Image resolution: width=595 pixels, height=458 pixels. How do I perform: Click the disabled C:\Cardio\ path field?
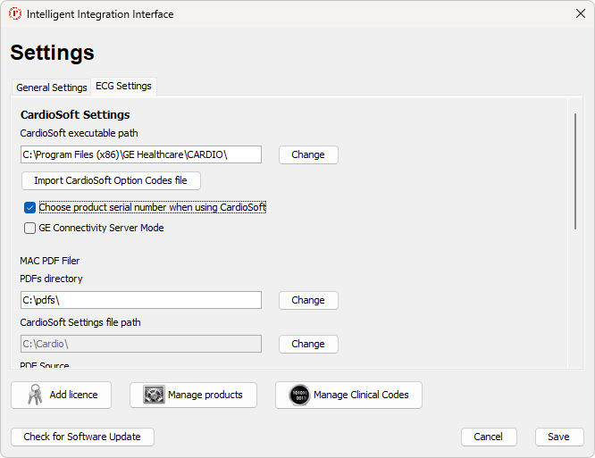(x=140, y=344)
